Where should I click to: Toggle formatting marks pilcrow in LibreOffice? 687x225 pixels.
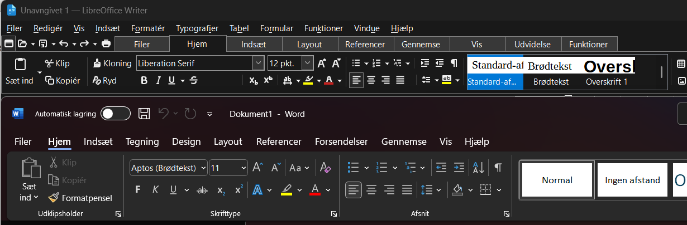pyautogui.click(x=454, y=63)
